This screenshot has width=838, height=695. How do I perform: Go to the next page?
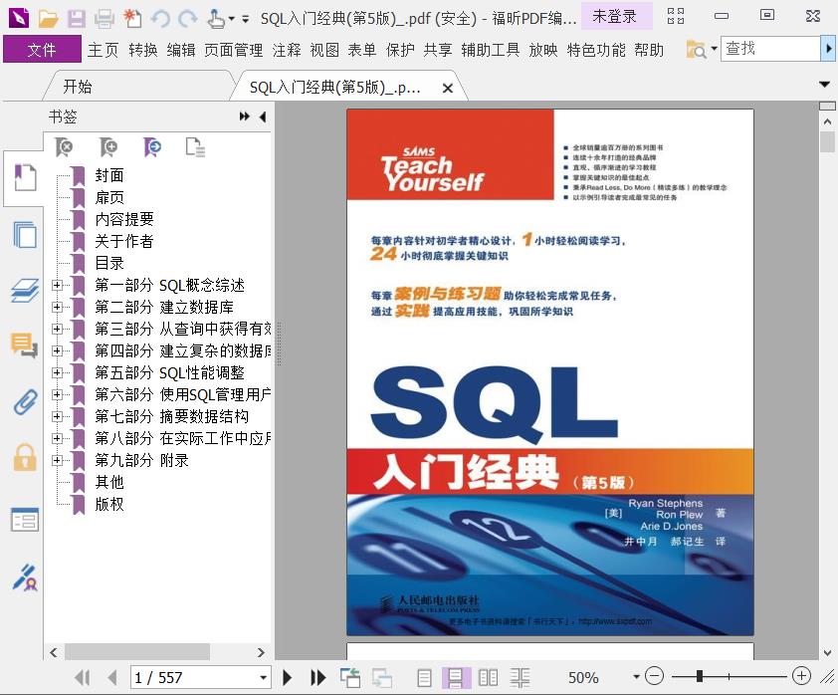287,678
